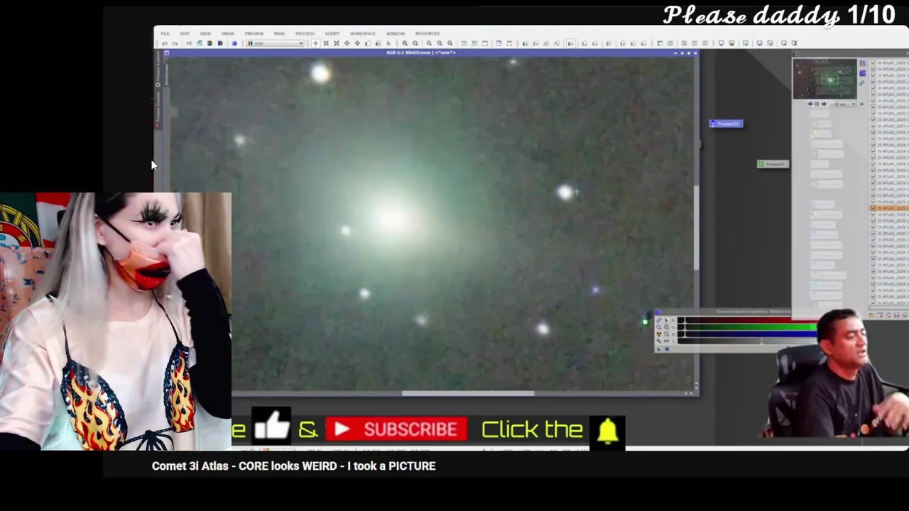Viewport: 909px width, 511px height.
Task: Apply STF auto stretch radioactive icon
Action: [x=658, y=334]
